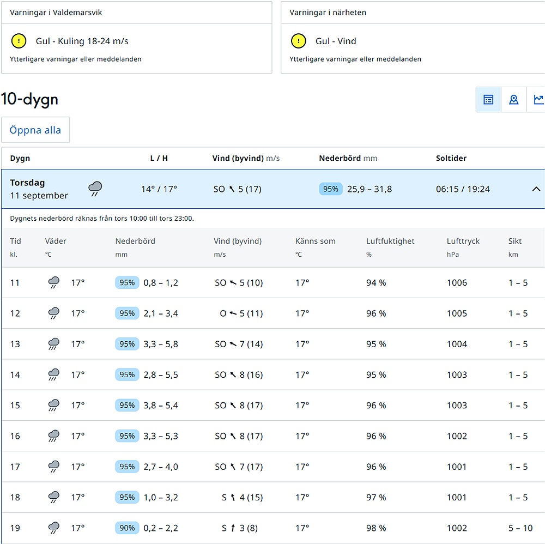Click wind arrow in the 14 o'clock row
The height and width of the screenshot is (544, 545).
233,374
